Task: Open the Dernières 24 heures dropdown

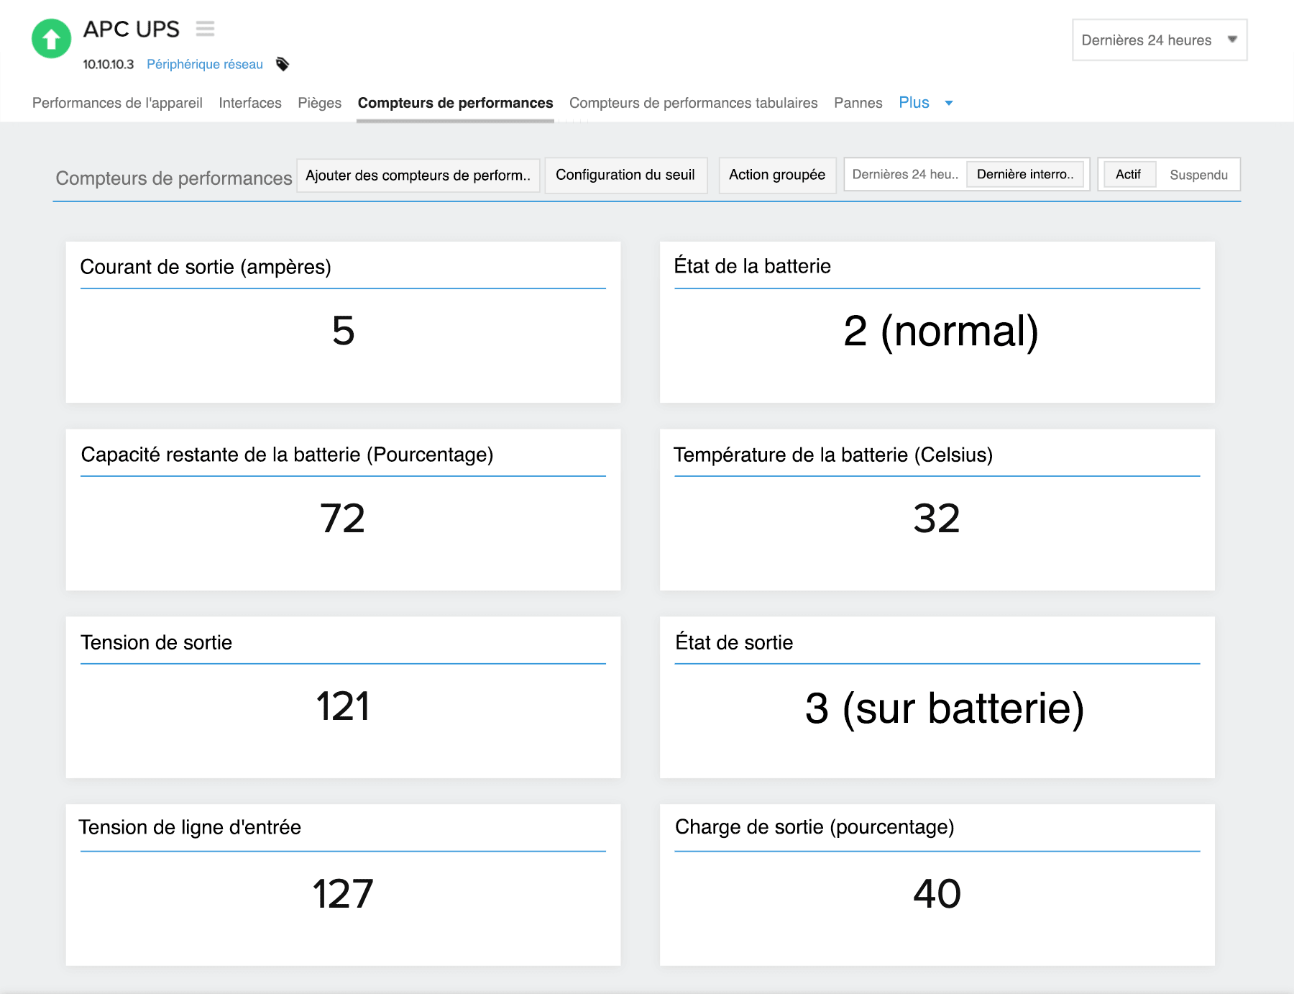Action: click(x=1159, y=40)
